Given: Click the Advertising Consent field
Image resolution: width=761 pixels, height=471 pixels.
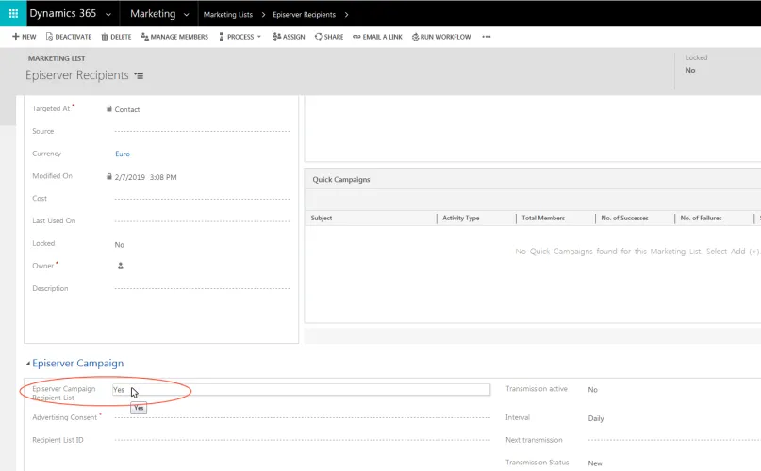Looking at the screenshot, I should pyautogui.click(x=302, y=417).
